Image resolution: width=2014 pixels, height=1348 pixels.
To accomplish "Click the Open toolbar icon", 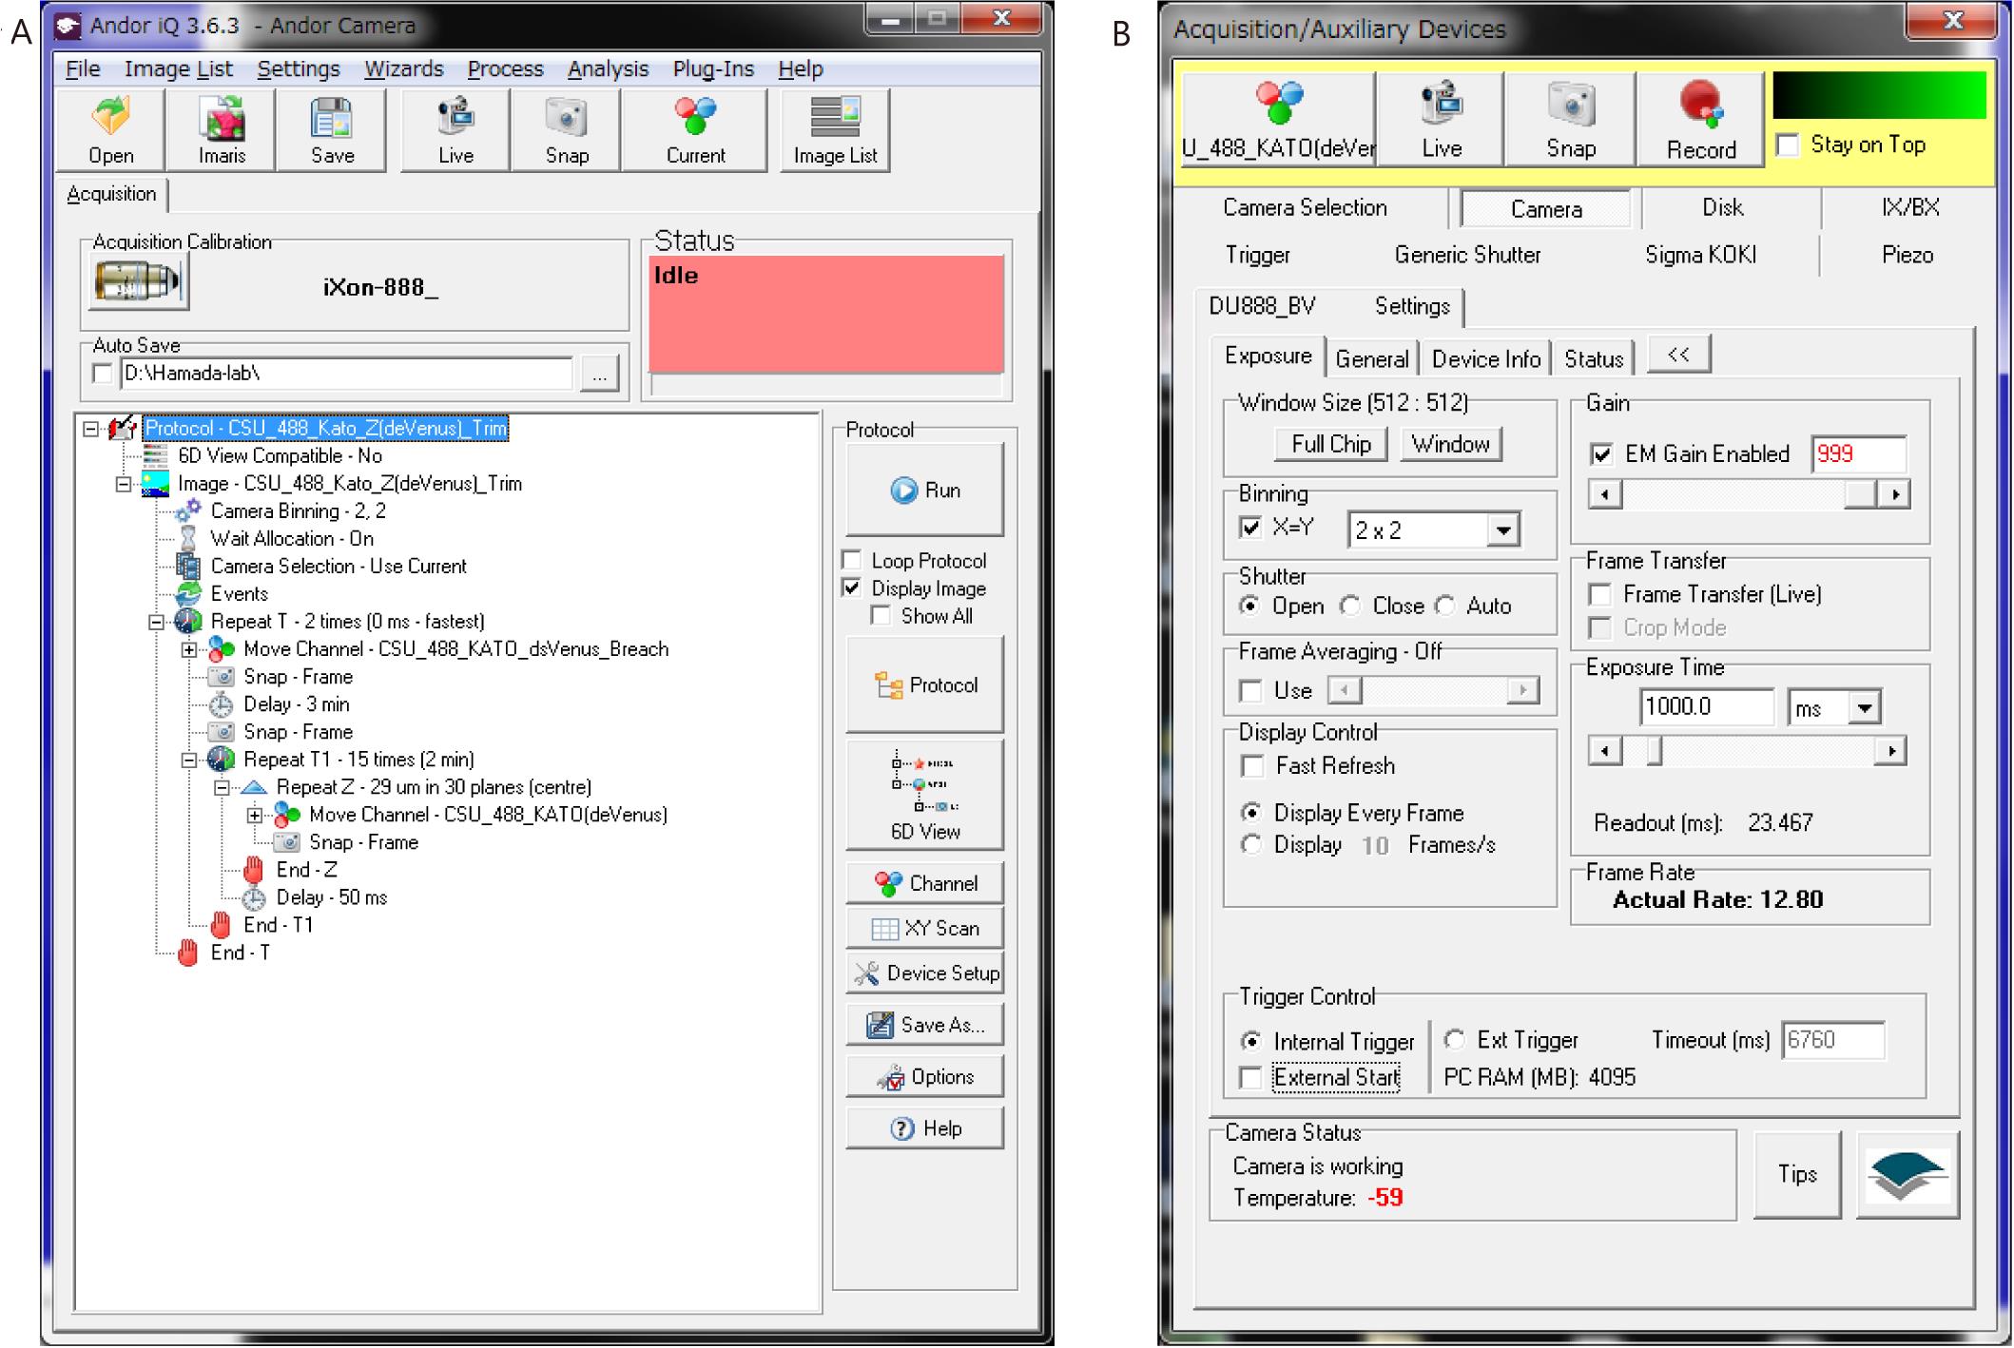I will pos(110,130).
